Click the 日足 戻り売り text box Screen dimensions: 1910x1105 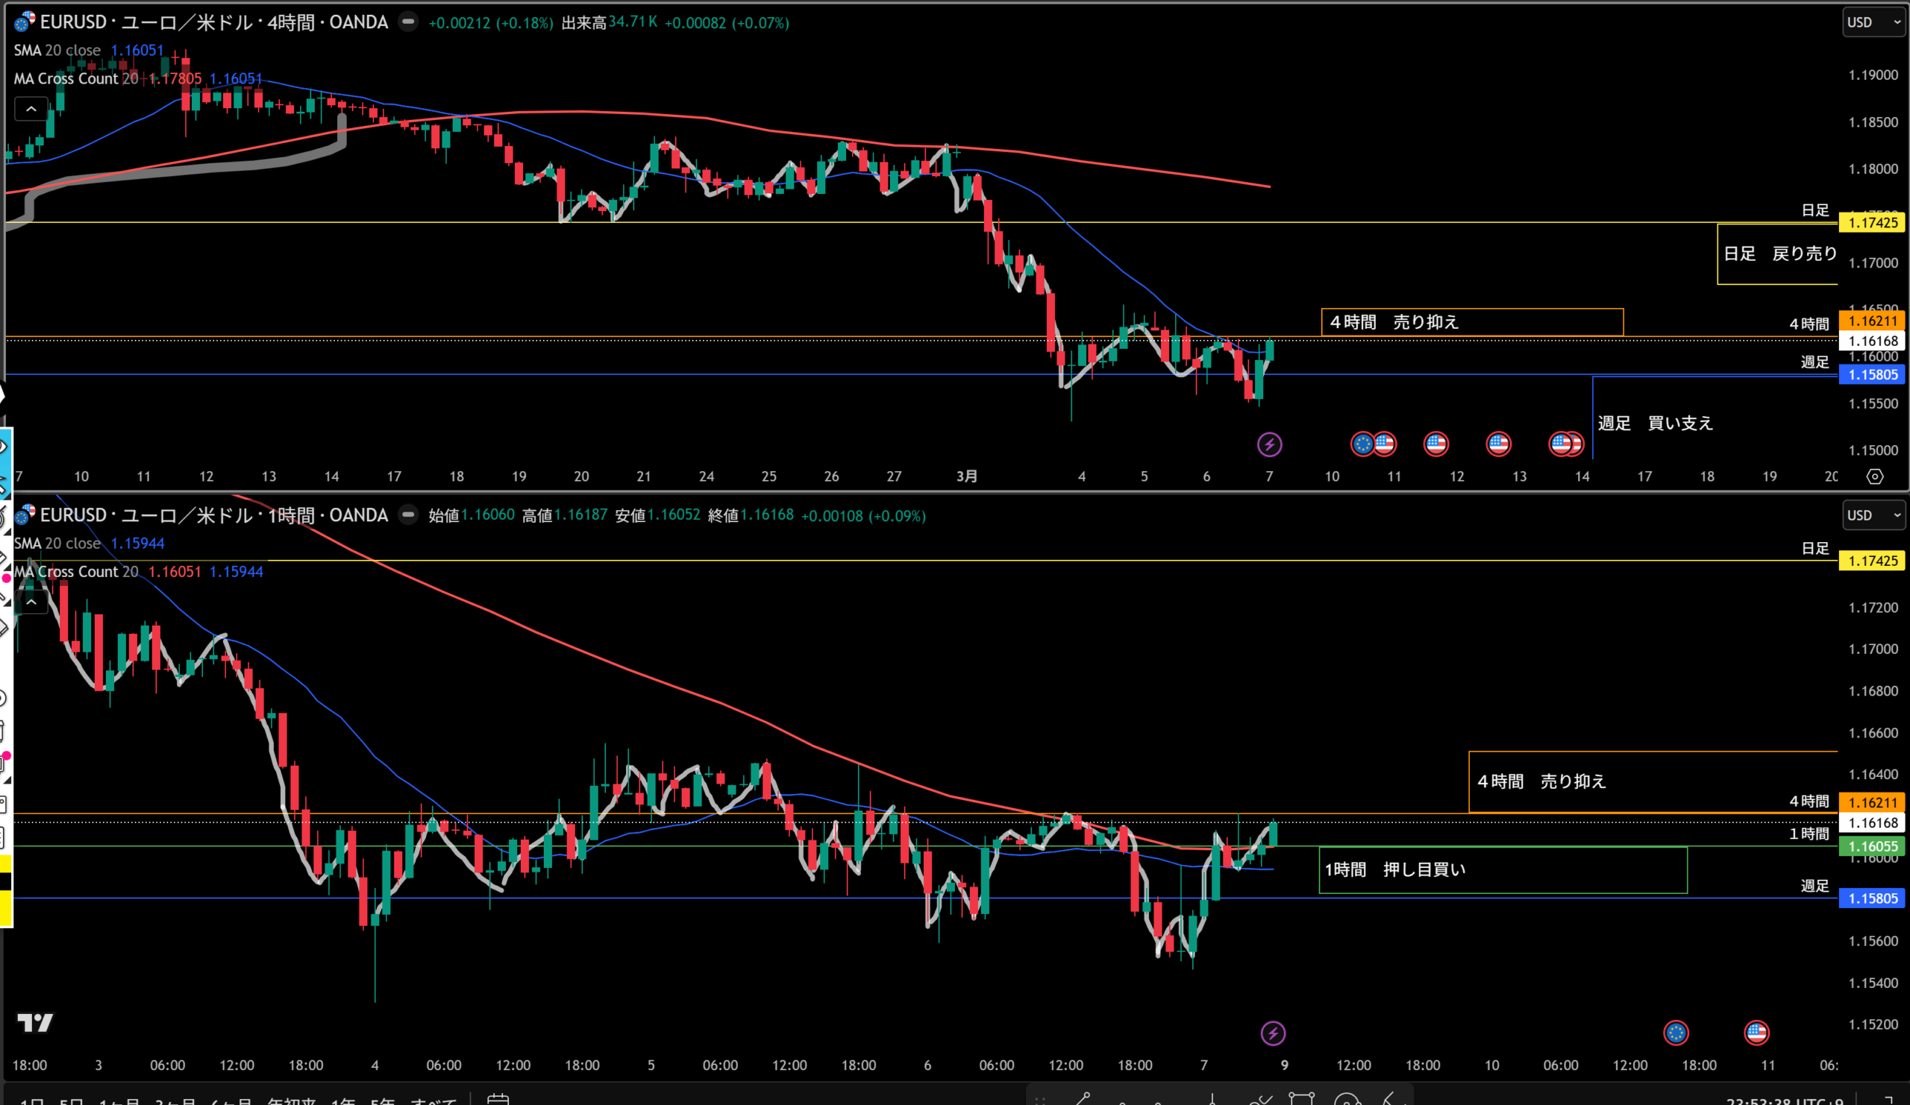tap(1779, 254)
